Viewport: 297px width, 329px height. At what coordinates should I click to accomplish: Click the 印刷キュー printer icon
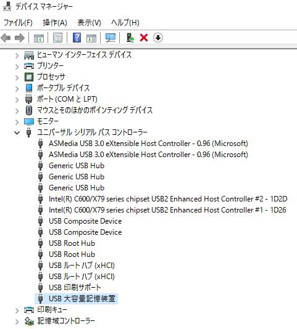29,310
